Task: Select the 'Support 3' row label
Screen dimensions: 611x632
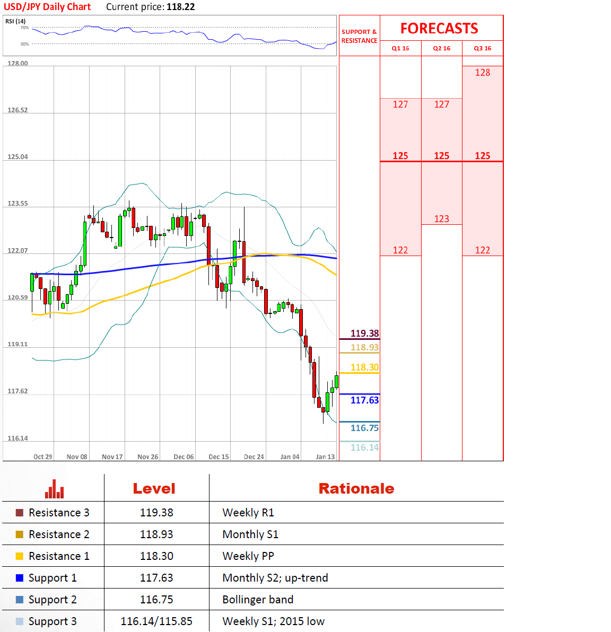Action: (x=53, y=622)
